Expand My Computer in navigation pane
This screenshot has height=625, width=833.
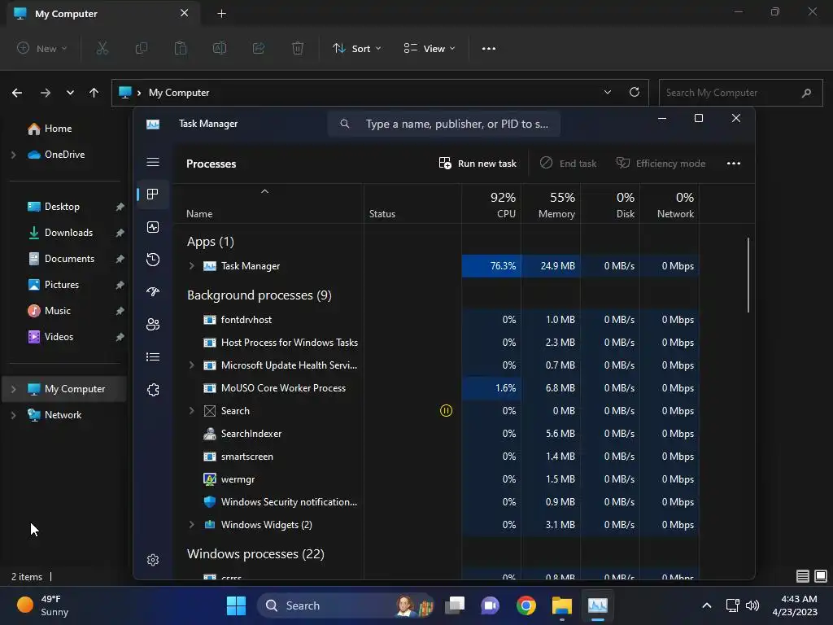[14, 389]
